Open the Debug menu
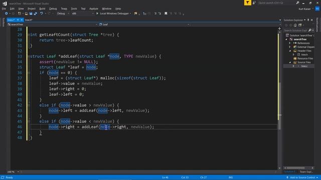The image size is (321, 180). (x=53, y=9)
